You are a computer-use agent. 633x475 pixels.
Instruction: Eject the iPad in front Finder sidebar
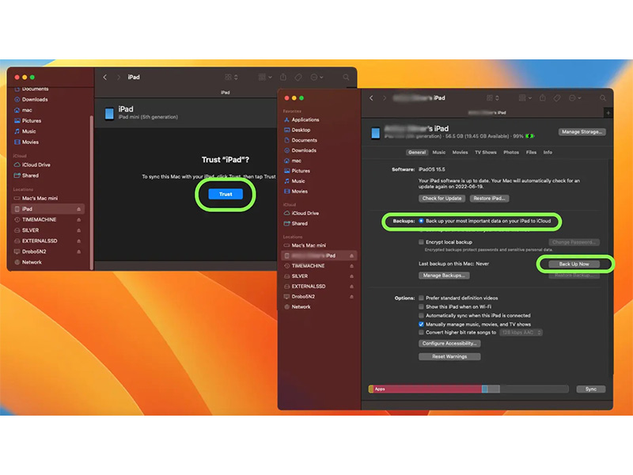351,256
